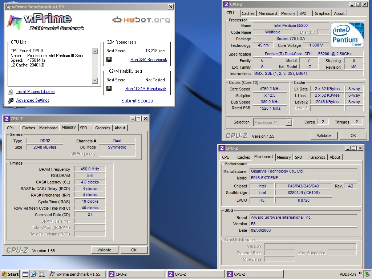Click the Core Speed value 4750.2 MHz
Viewport: 372px width, 279px height.
[270, 89]
